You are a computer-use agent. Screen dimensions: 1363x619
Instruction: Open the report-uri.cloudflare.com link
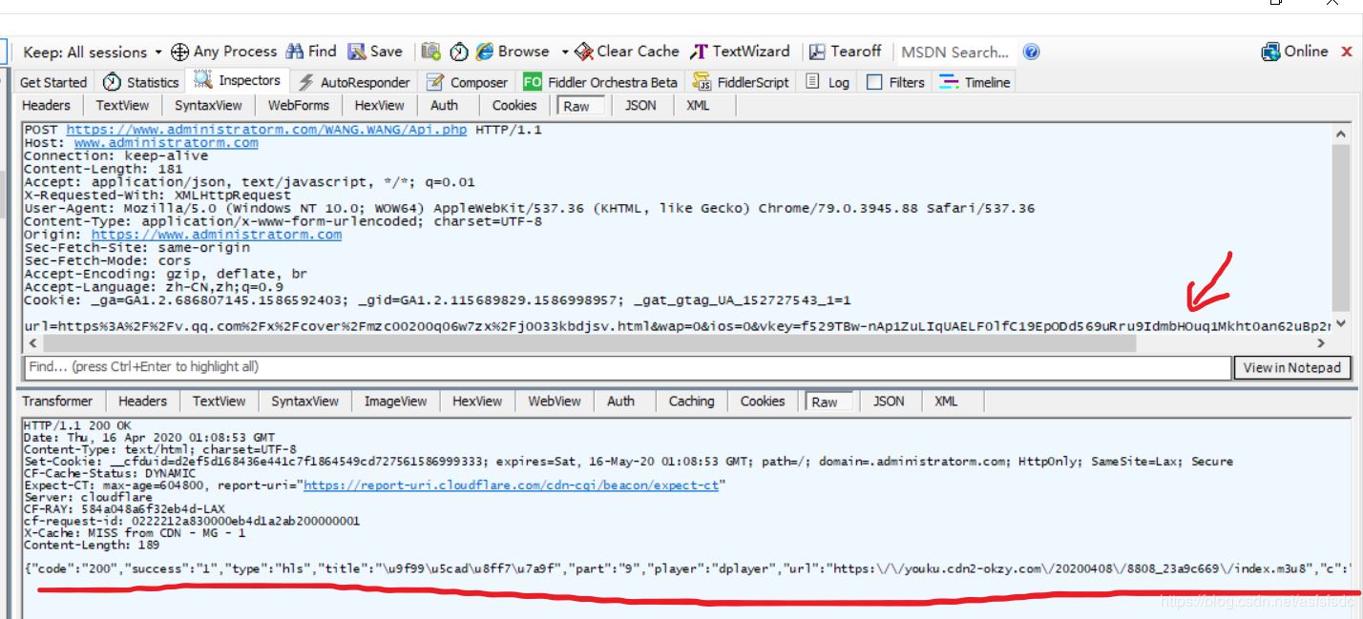tap(512, 485)
